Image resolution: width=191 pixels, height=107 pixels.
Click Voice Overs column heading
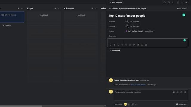(x=69, y=8)
